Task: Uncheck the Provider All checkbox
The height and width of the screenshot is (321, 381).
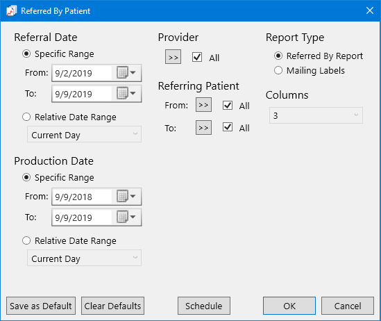Action: [x=197, y=57]
